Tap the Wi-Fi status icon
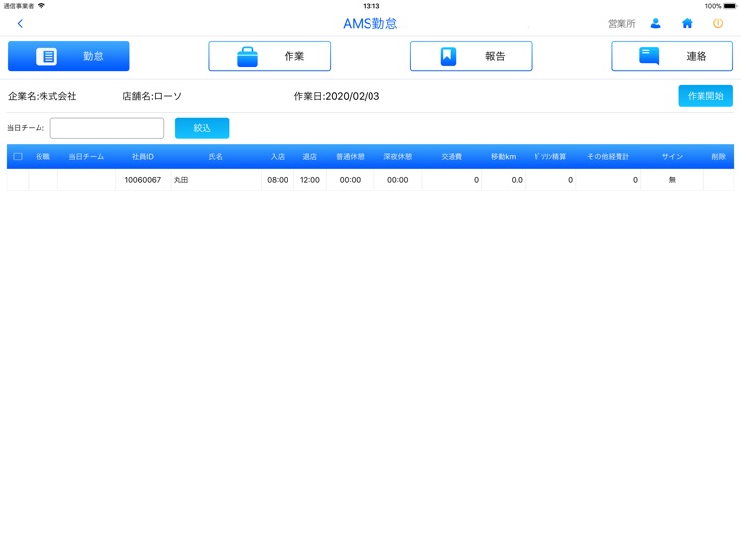This screenshot has width=741, height=555. pos(41,6)
